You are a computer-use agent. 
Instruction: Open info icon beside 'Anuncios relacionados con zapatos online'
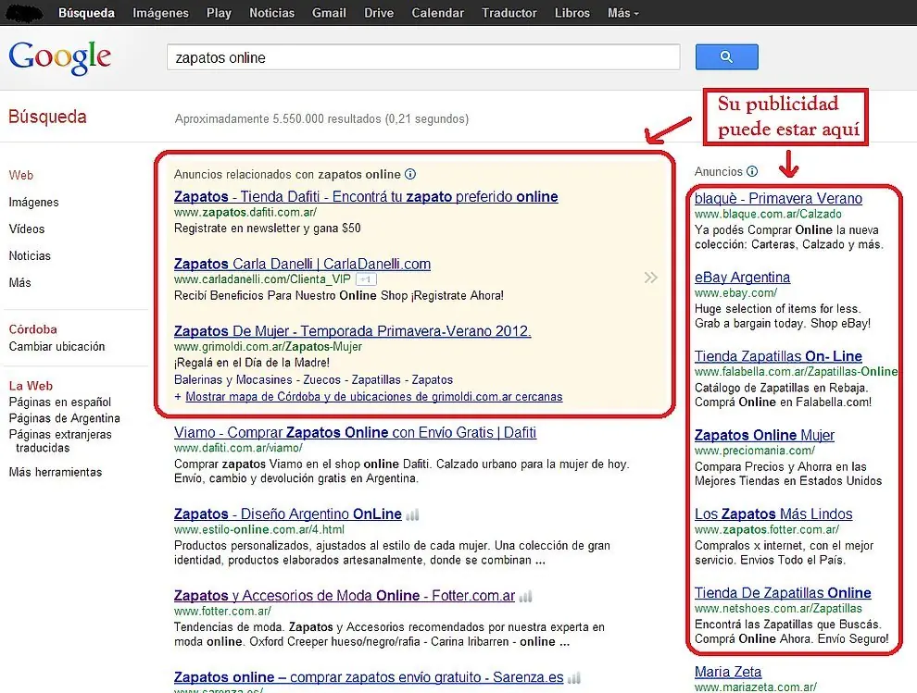pos(410,174)
